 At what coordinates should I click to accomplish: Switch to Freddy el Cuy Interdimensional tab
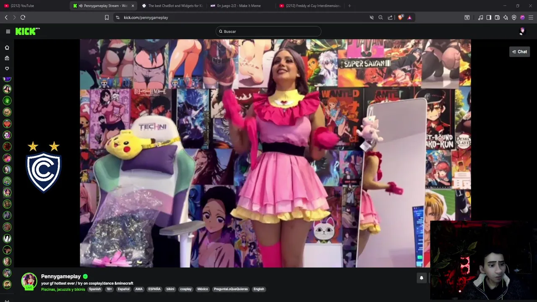[x=310, y=6]
